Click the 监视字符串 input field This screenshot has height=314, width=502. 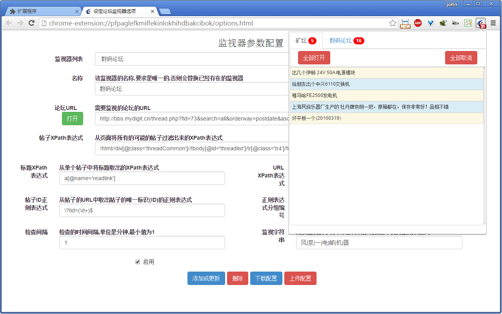pyautogui.click(x=379, y=243)
